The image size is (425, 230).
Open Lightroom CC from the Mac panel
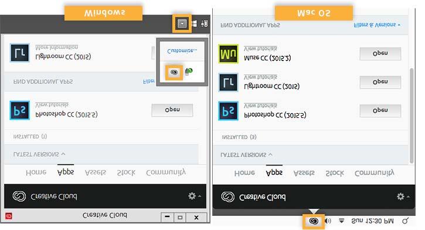380,82
